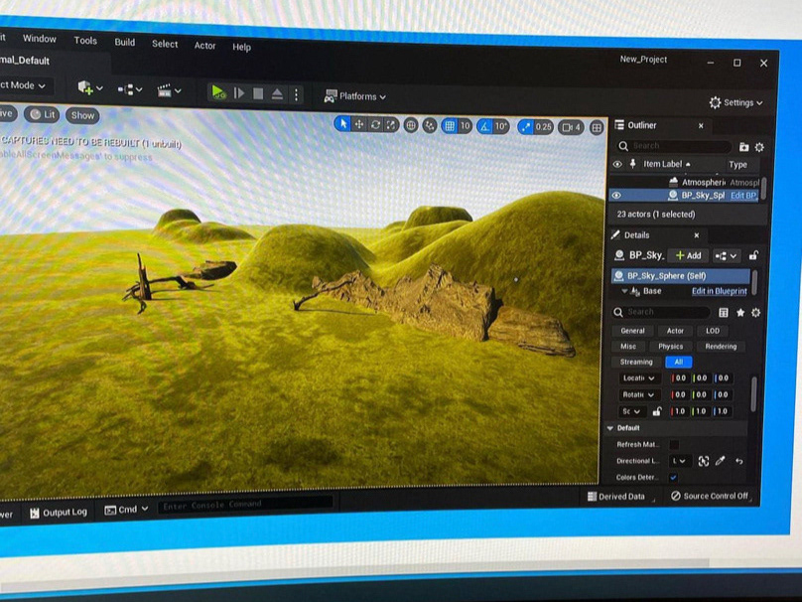Click the Stop simulation button

pyautogui.click(x=258, y=93)
